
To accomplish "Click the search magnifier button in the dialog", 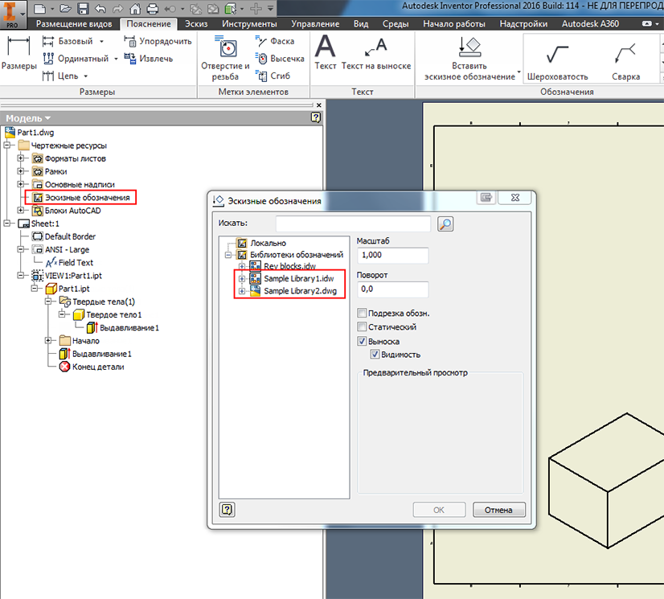I will pyautogui.click(x=445, y=224).
